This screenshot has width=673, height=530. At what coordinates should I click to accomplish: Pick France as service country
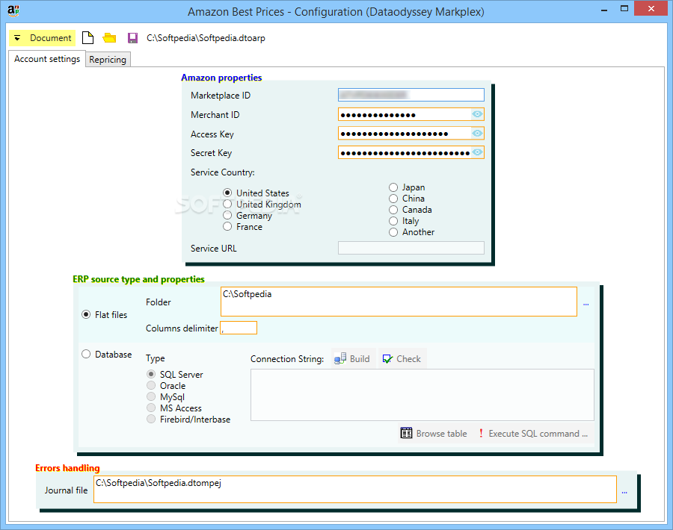(243, 227)
